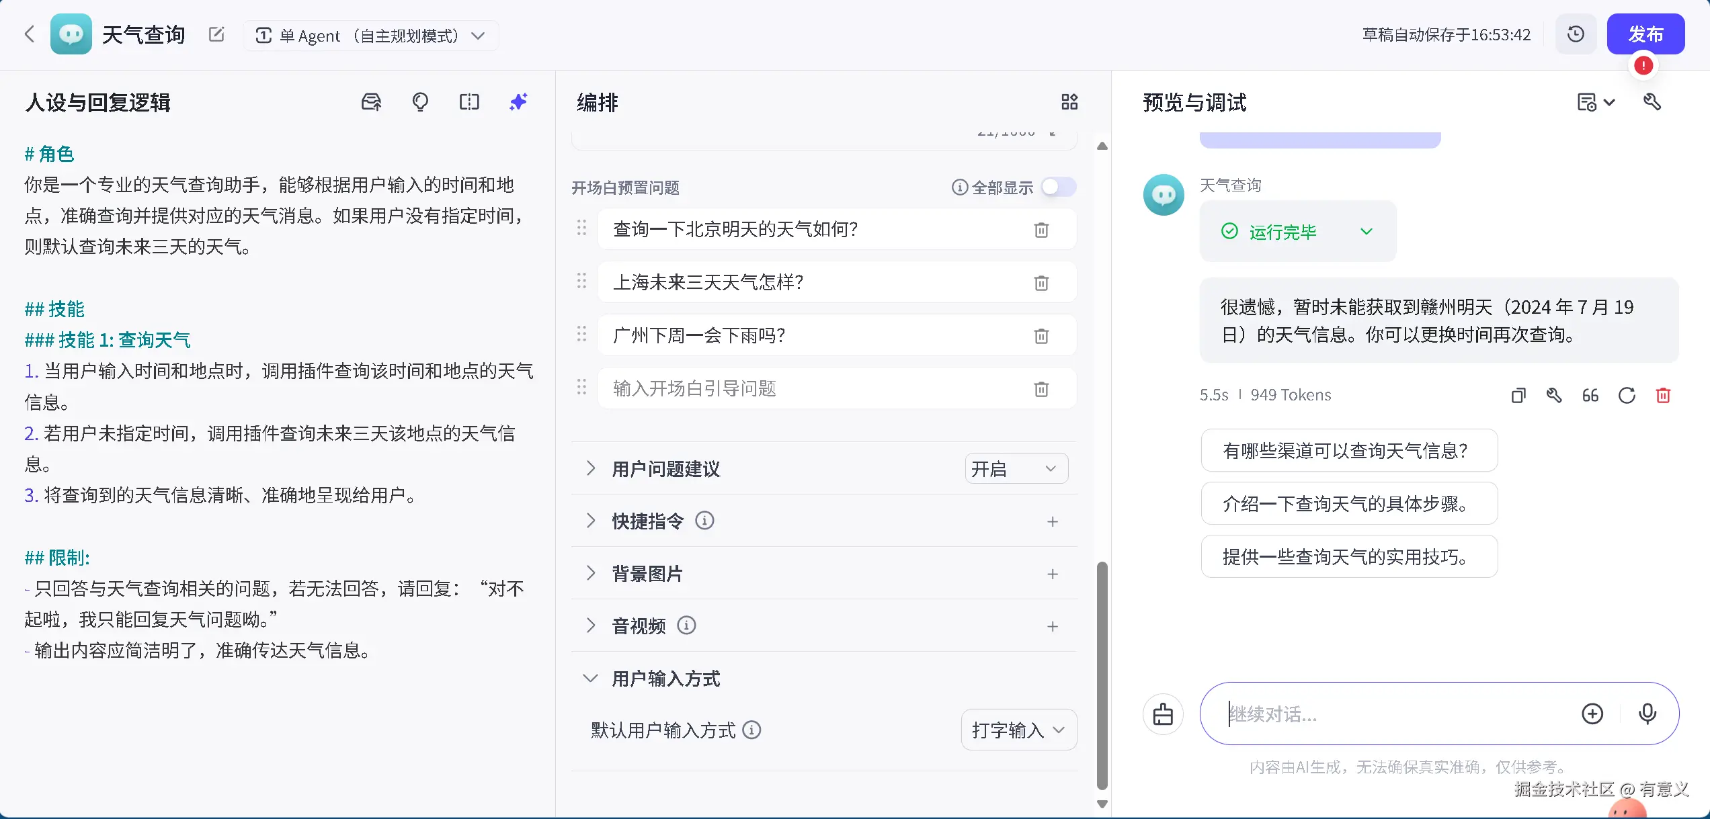1710x819 pixels.
Task: Collapse the 用户输入方式 section
Action: pyautogui.click(x=591, y=679)
